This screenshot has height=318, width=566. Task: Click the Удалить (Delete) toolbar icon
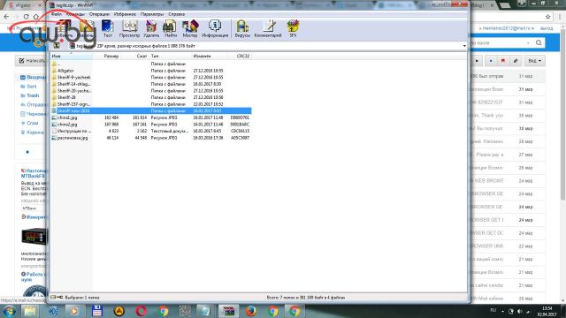[x=151, y=29]
